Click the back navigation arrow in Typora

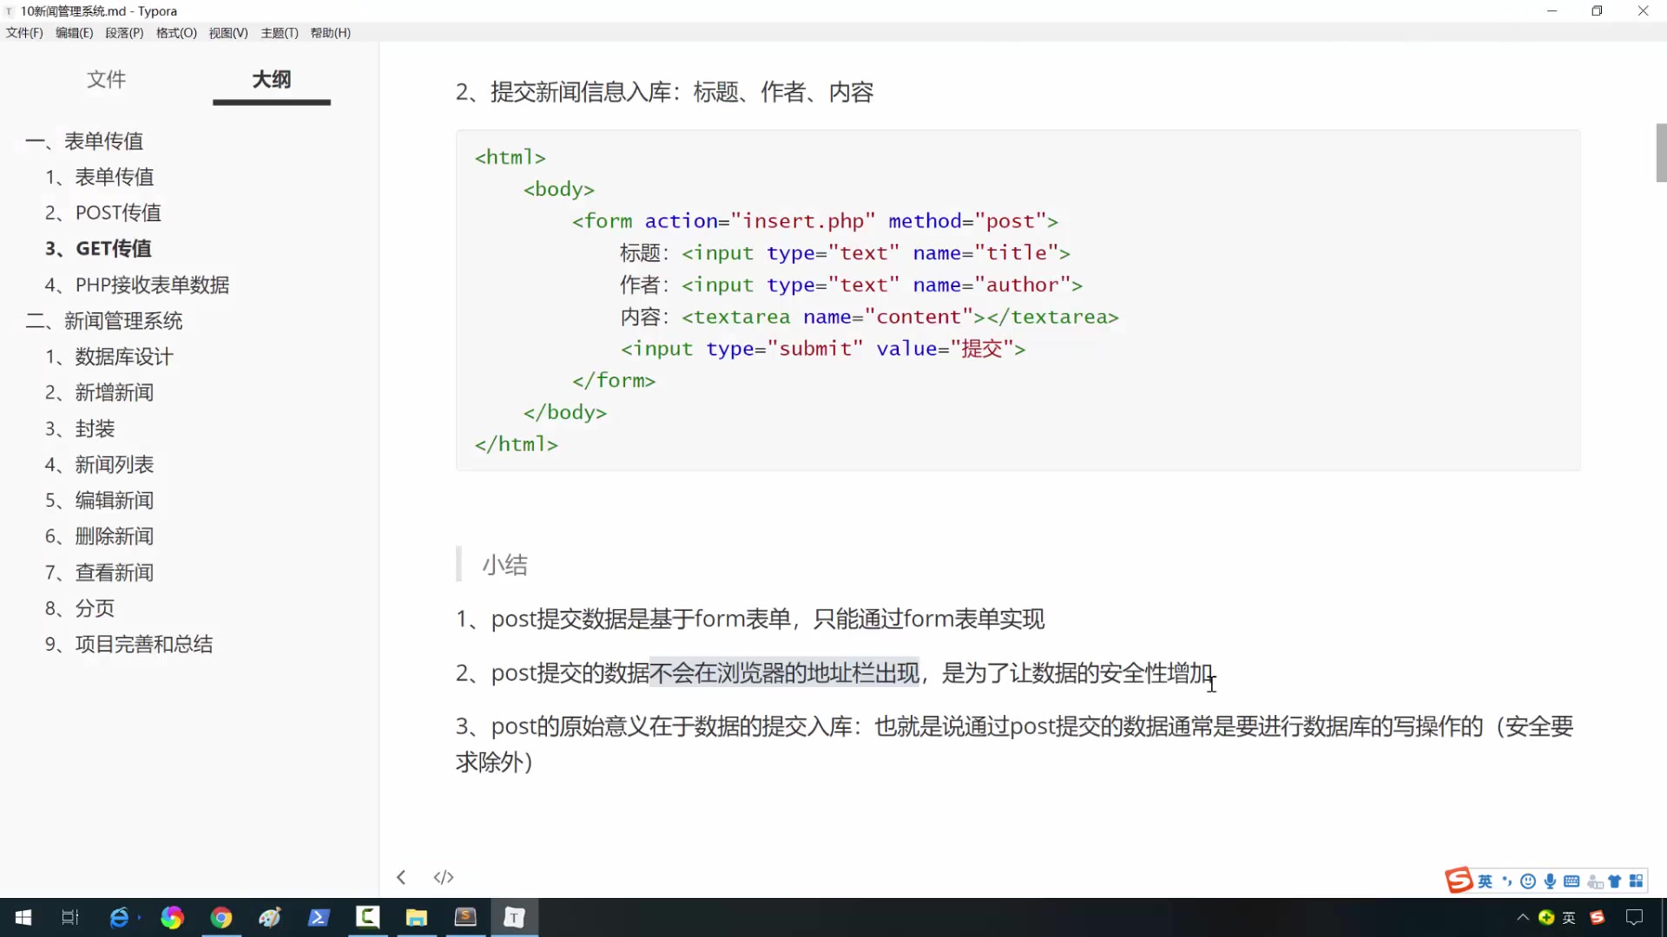tap(400, 877)
